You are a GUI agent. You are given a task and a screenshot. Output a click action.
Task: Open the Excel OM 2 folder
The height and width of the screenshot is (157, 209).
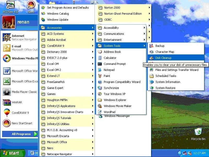click(67, 70)
